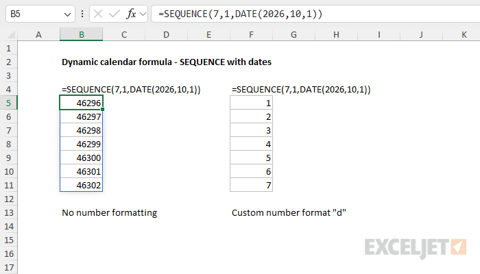This screenshot has width=480, height=274.
Task: Click into the formula bar text
Action: pyautogui.click(x=240, y=14)
